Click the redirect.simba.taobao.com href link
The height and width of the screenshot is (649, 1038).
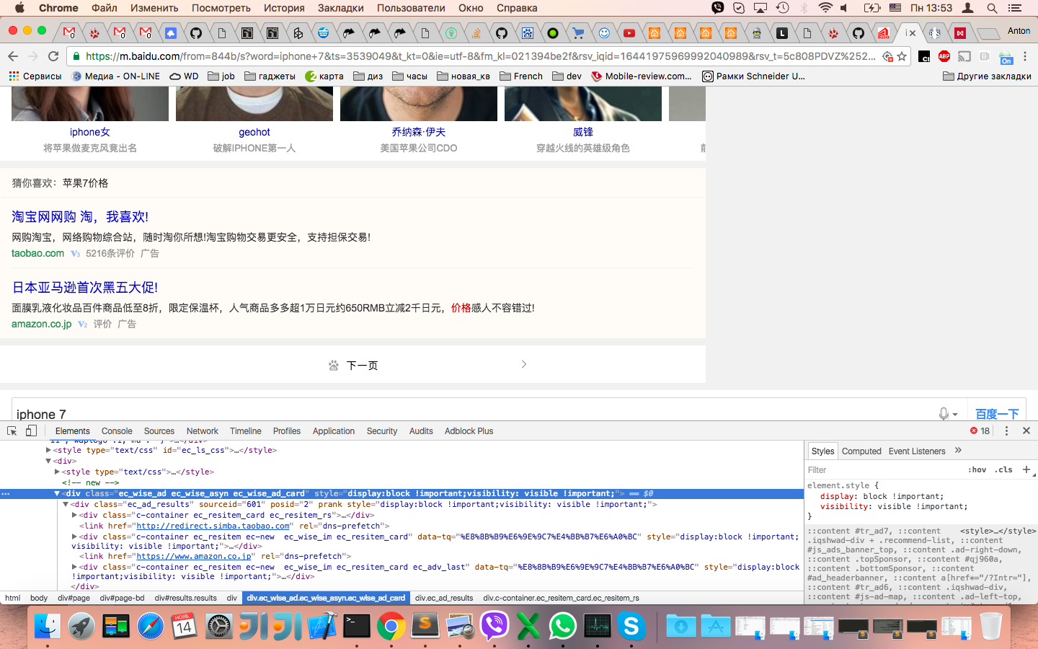pyautogui.click(x=213, y=526)
